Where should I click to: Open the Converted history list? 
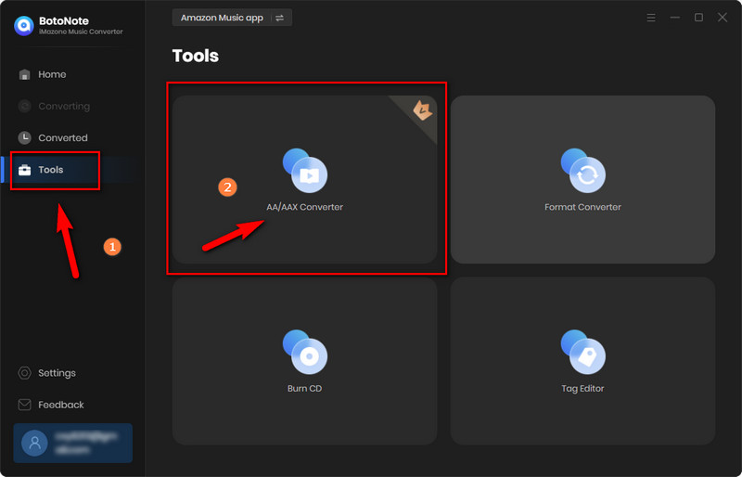[71, 138]
